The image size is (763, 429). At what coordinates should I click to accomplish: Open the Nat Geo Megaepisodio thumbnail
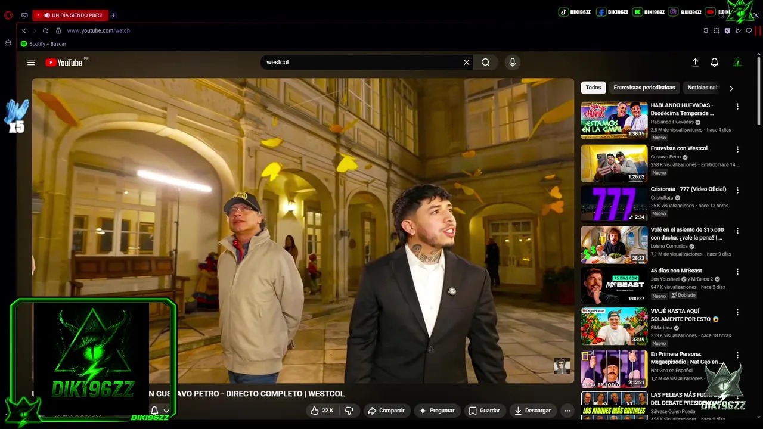[x=614, y=369]
